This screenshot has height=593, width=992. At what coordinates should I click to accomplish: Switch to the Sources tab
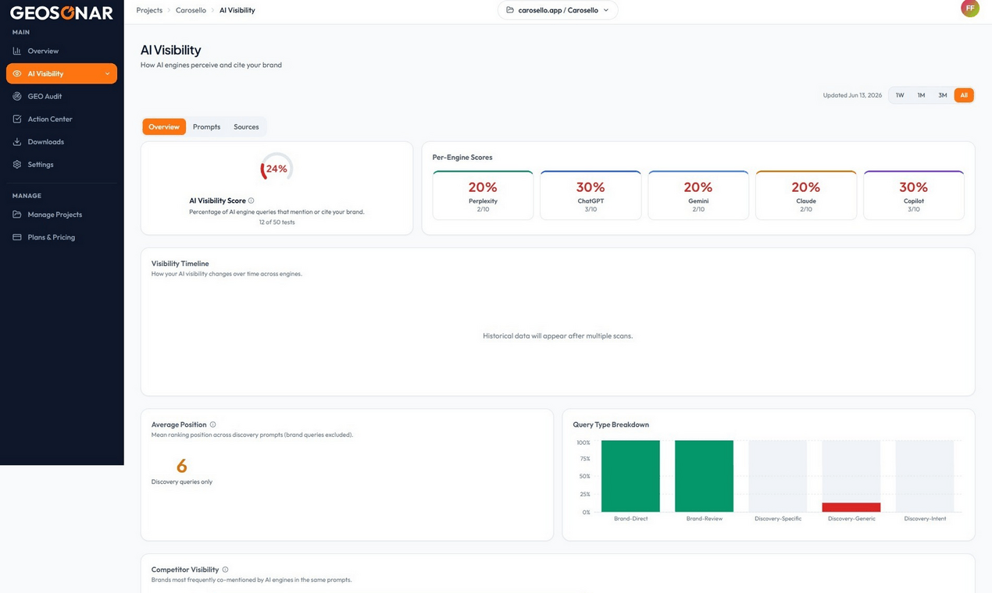246,126
